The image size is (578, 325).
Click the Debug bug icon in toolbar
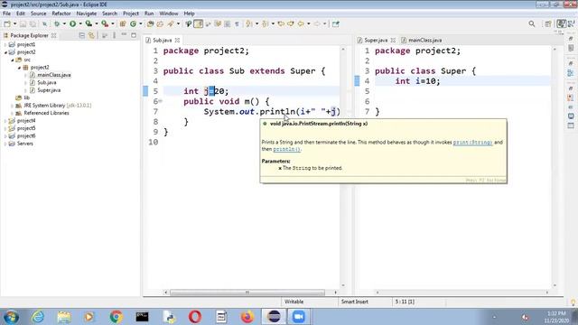57,24
